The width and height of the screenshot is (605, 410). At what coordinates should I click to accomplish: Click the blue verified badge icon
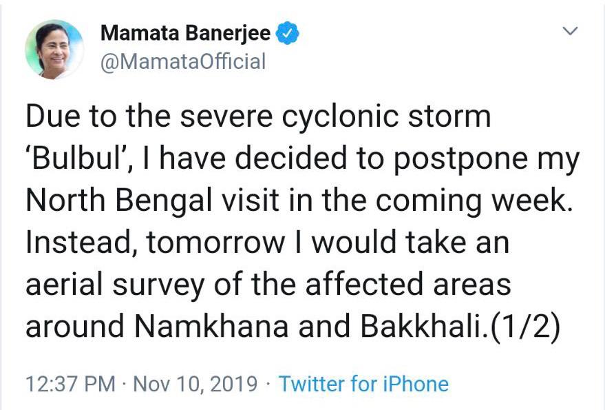(287, 33)
